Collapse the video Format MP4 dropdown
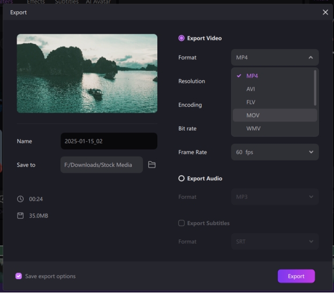334x293 pixels. pos(275,57)
